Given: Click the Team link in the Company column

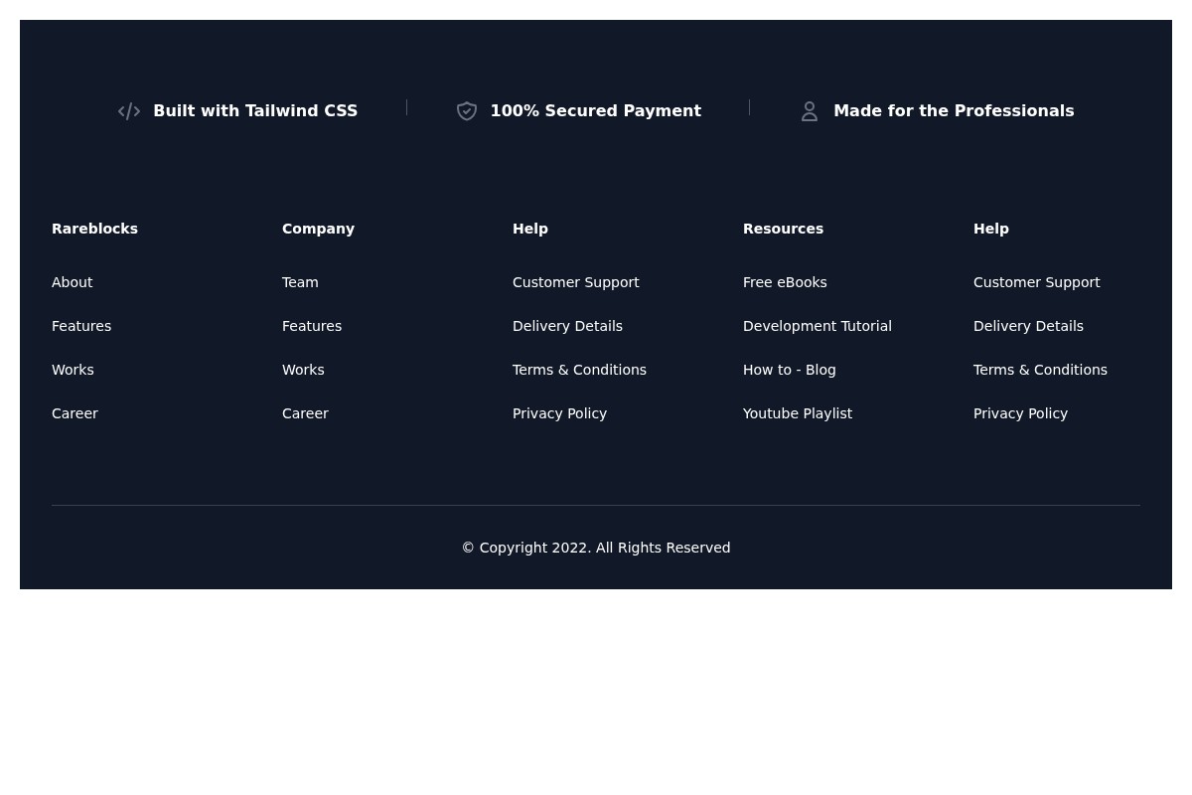Looking at the screenshot, I should (x=300, y=282).
